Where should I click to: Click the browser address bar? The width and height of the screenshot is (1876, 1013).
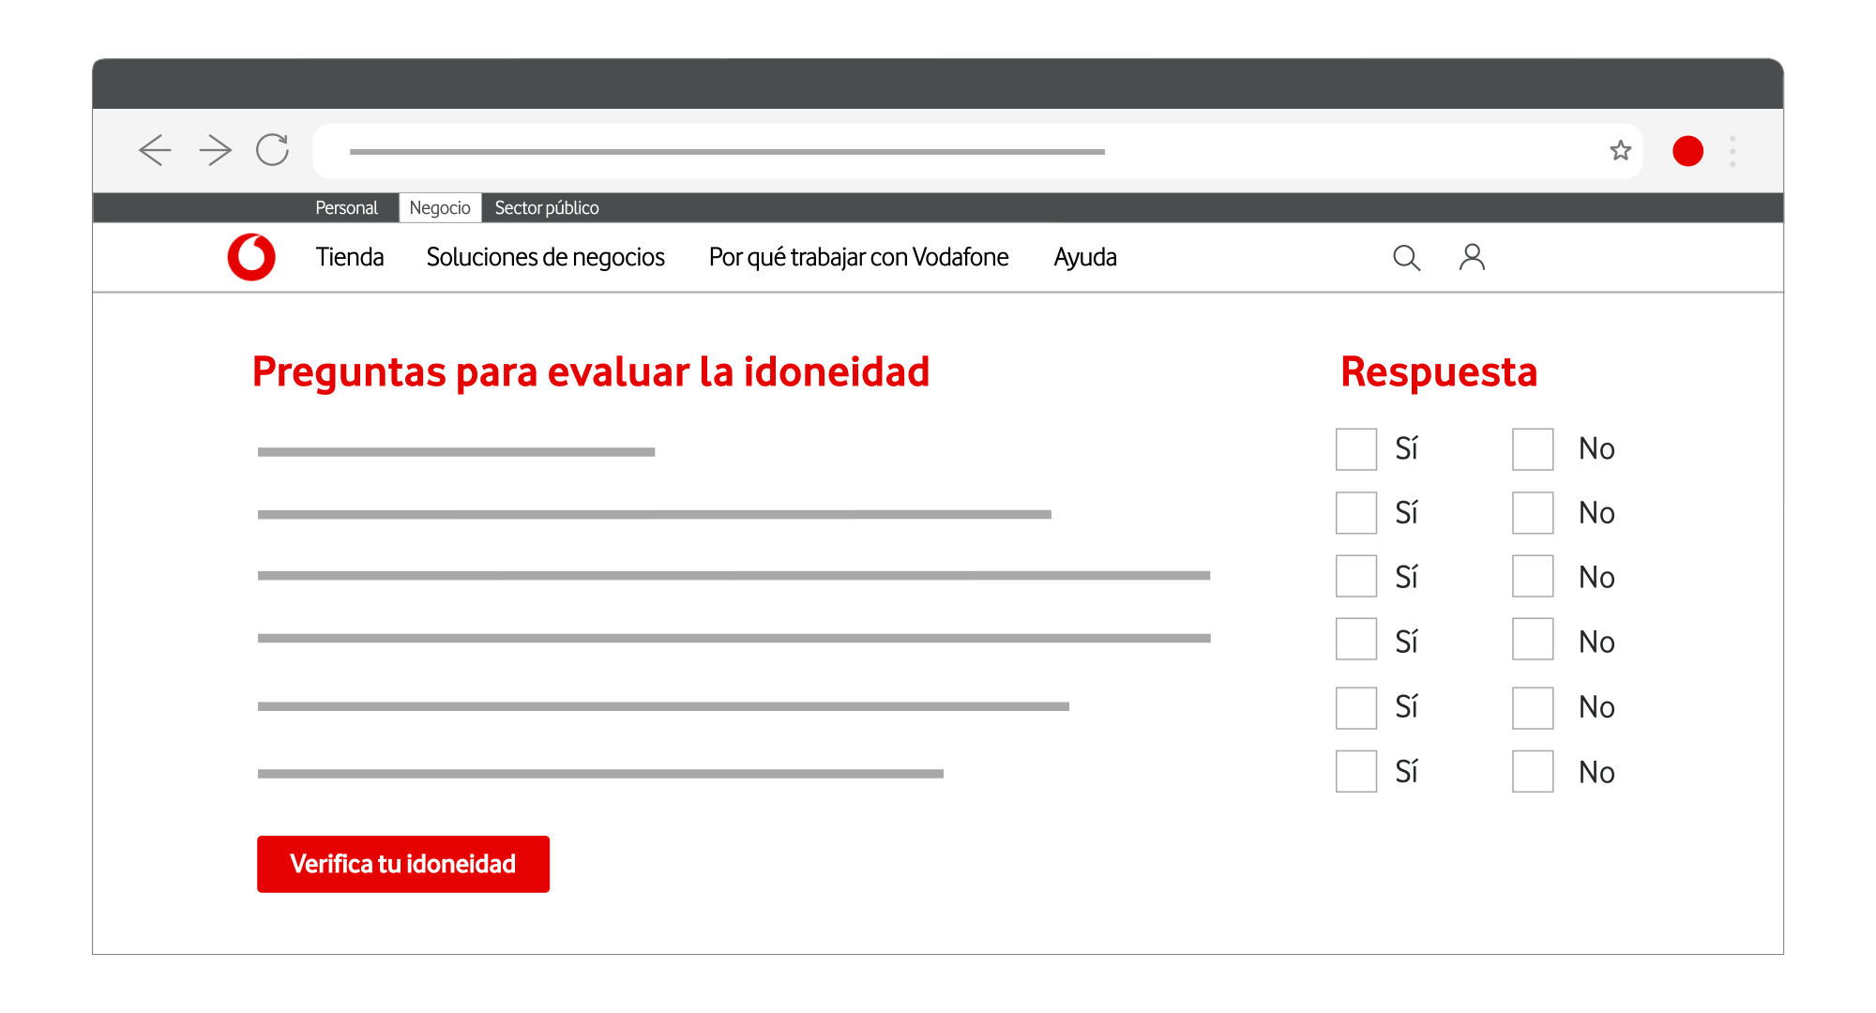938,151
